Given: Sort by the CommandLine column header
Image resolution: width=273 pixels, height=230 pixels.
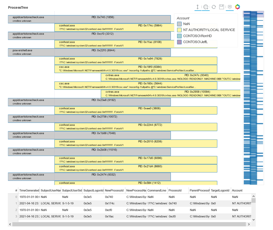Looking at the screenshot, I should [x=157, y=190].
